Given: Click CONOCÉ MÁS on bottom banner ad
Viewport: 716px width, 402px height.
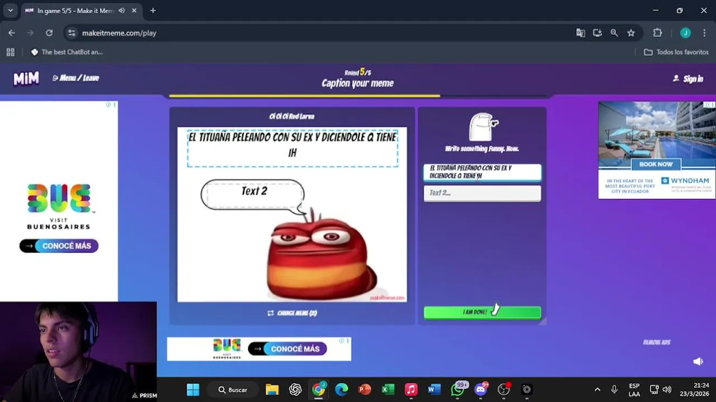Looking at the screenshot, I should 287,349.
